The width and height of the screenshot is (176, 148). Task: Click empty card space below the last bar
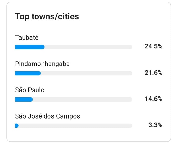(x=88, y=135)
